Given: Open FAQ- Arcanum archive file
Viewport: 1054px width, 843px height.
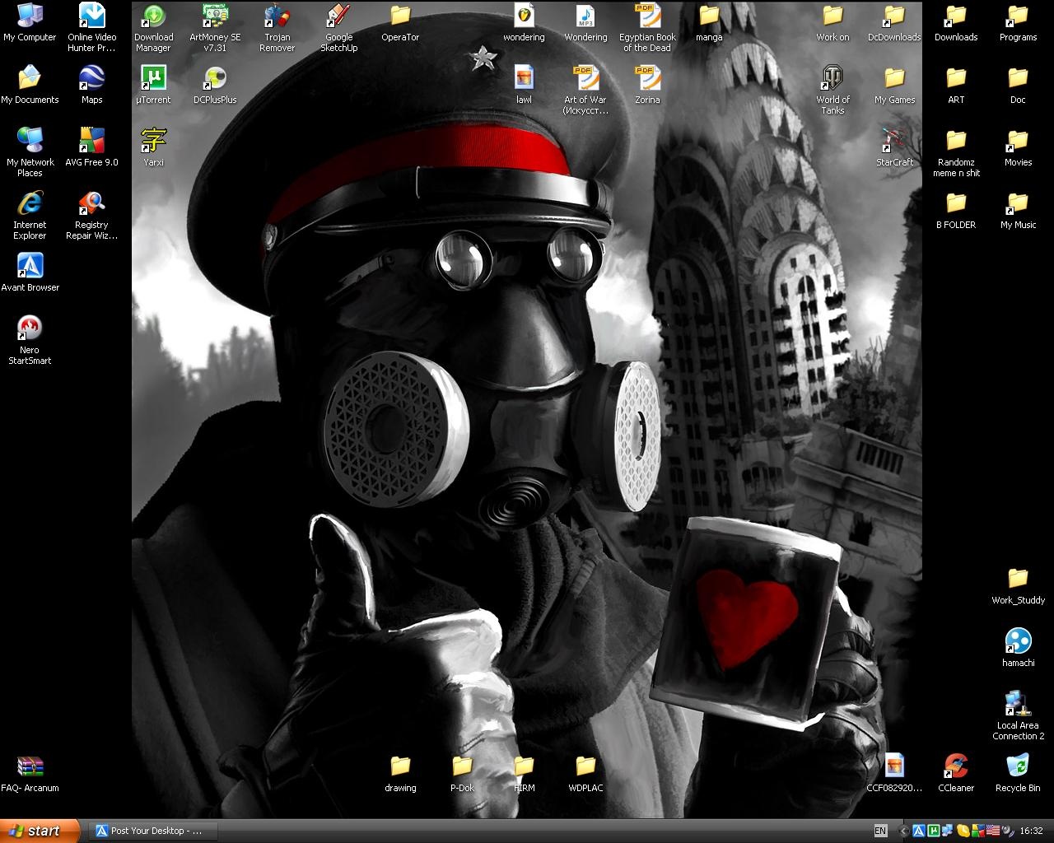Looking at the screenshot, I should 30,774.
